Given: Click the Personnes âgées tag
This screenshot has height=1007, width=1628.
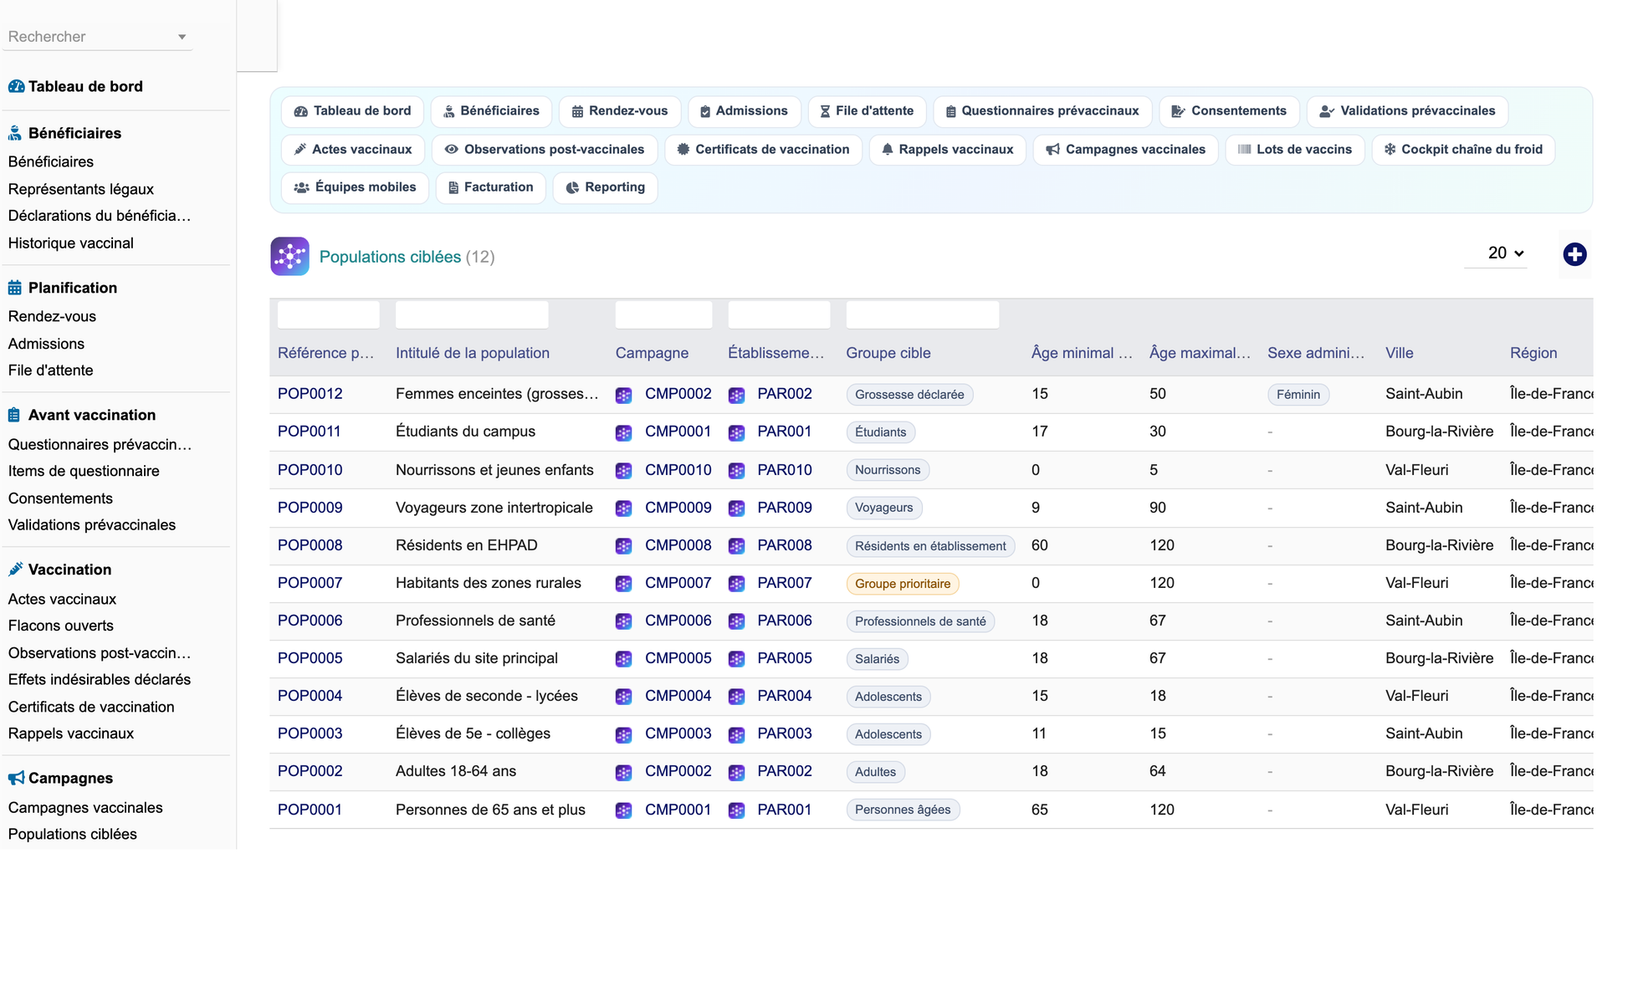Looking at the screenshot, I should point(903,810).
